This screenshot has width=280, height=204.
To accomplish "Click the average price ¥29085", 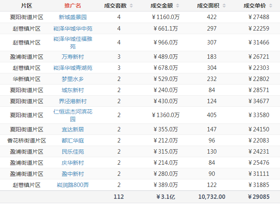I will pos(259,197).
